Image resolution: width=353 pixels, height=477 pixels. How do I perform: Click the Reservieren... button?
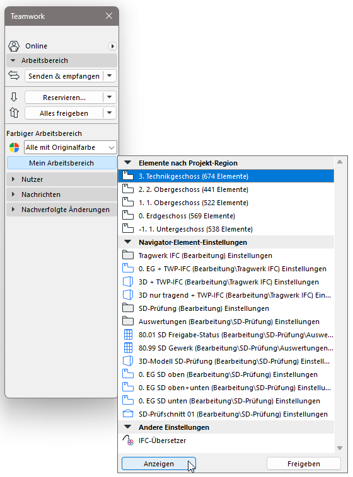(x=64, y=98)
